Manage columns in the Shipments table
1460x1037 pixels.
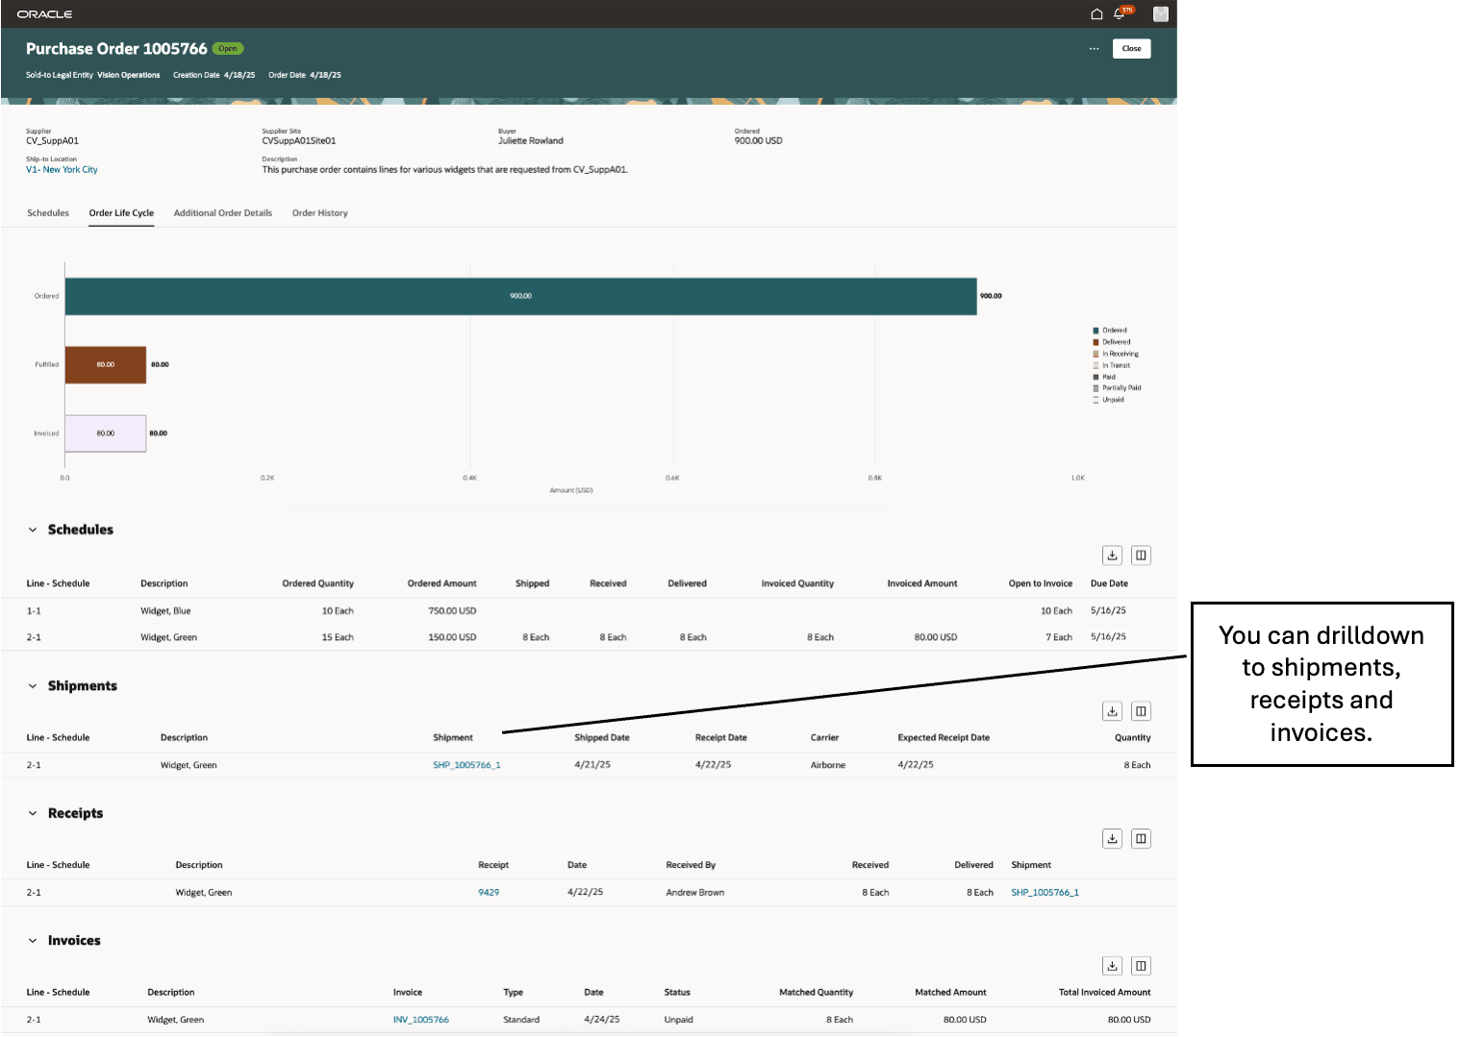[x=1141, y=710]
